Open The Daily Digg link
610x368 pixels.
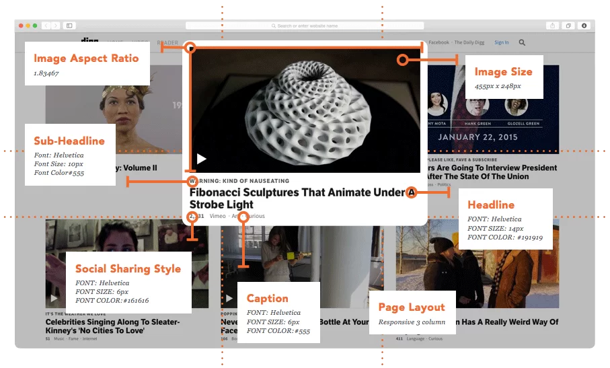tap(469, 42)
